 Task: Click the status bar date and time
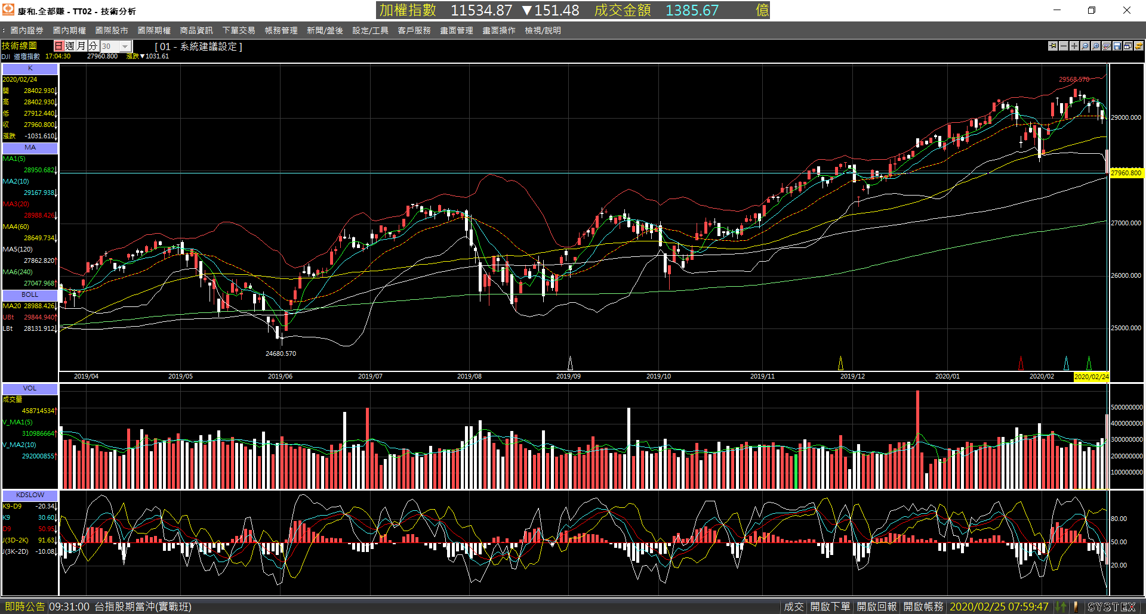coord(999,607)
